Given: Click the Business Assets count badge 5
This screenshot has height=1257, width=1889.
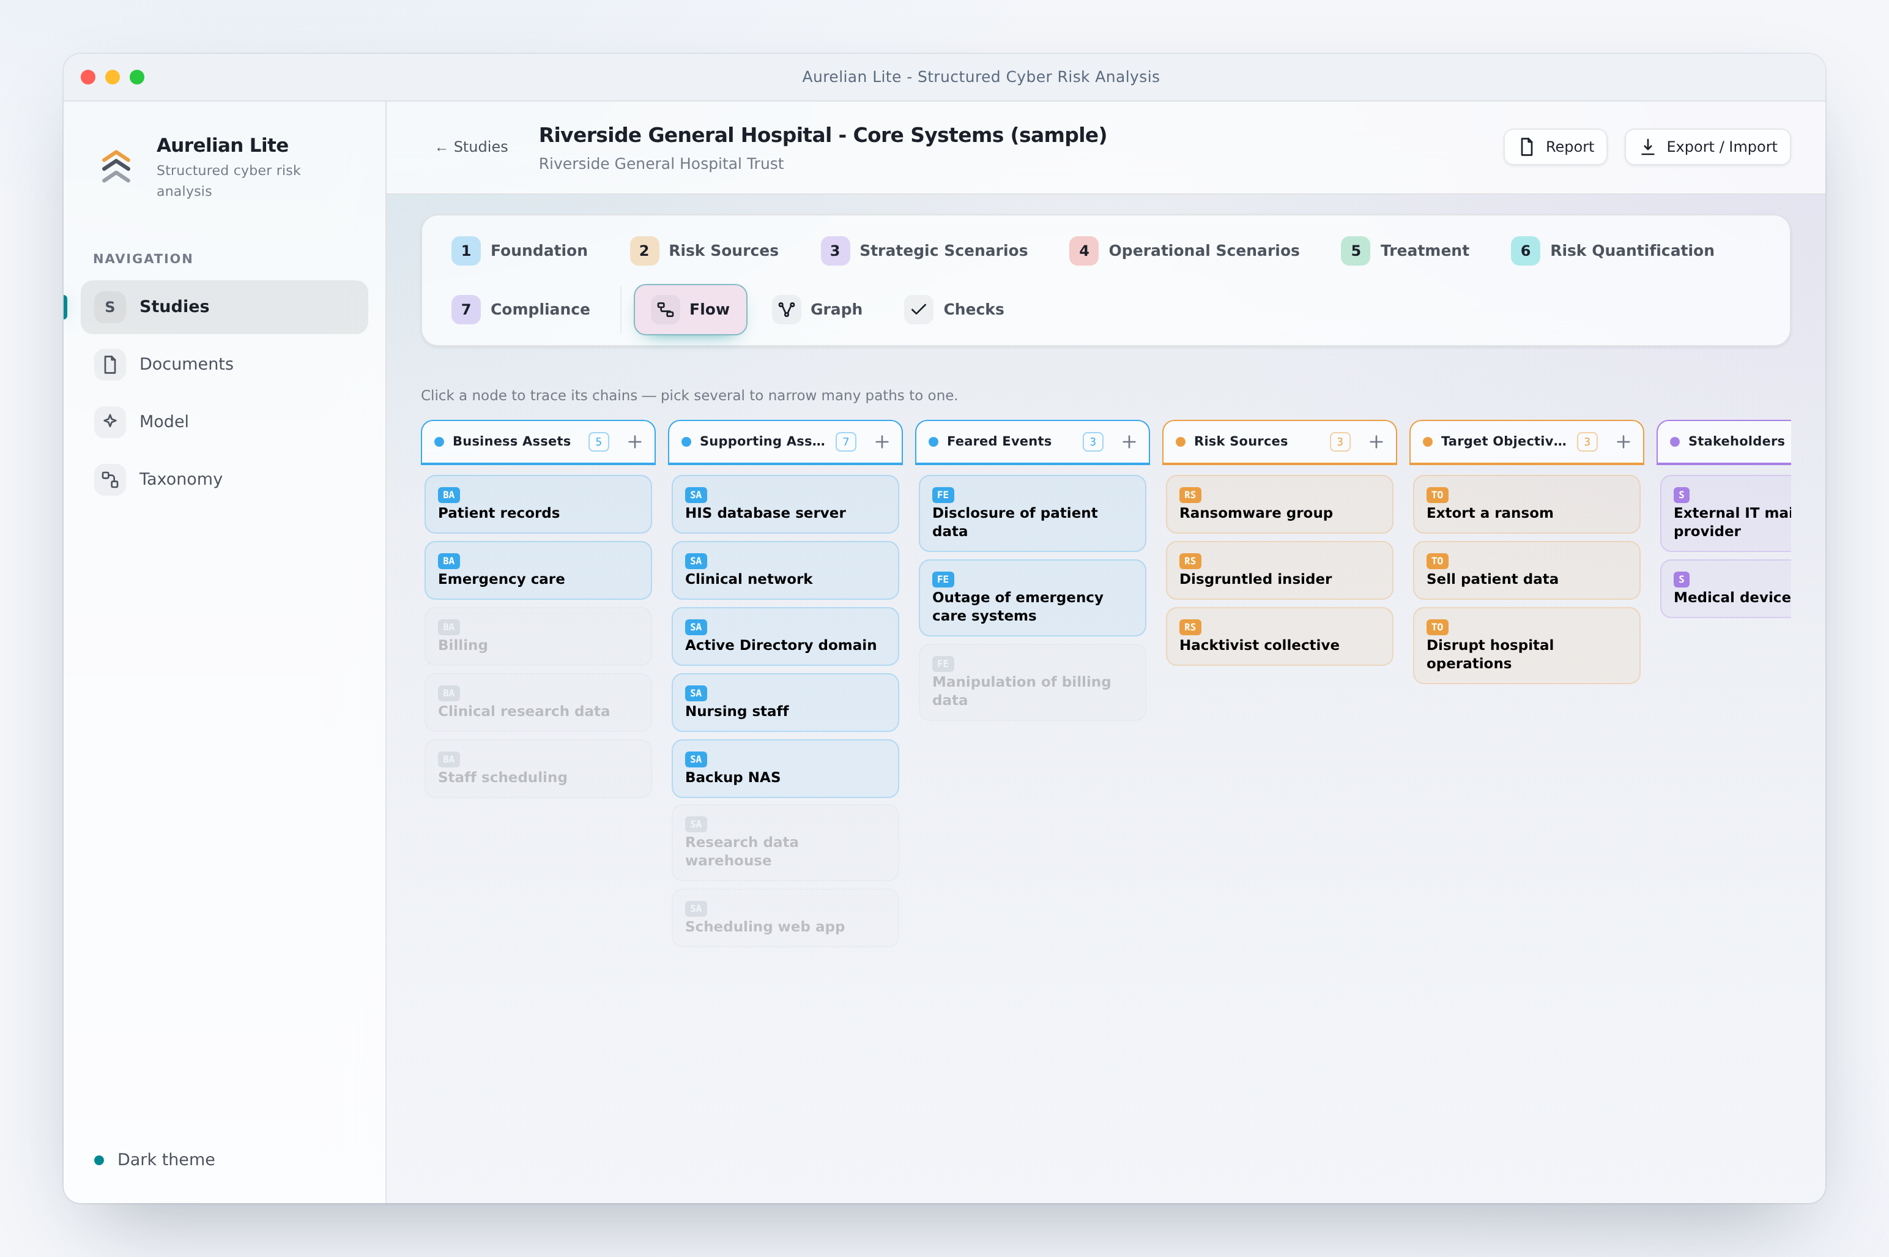Looking at the screenshot, I should pos(598,442).
